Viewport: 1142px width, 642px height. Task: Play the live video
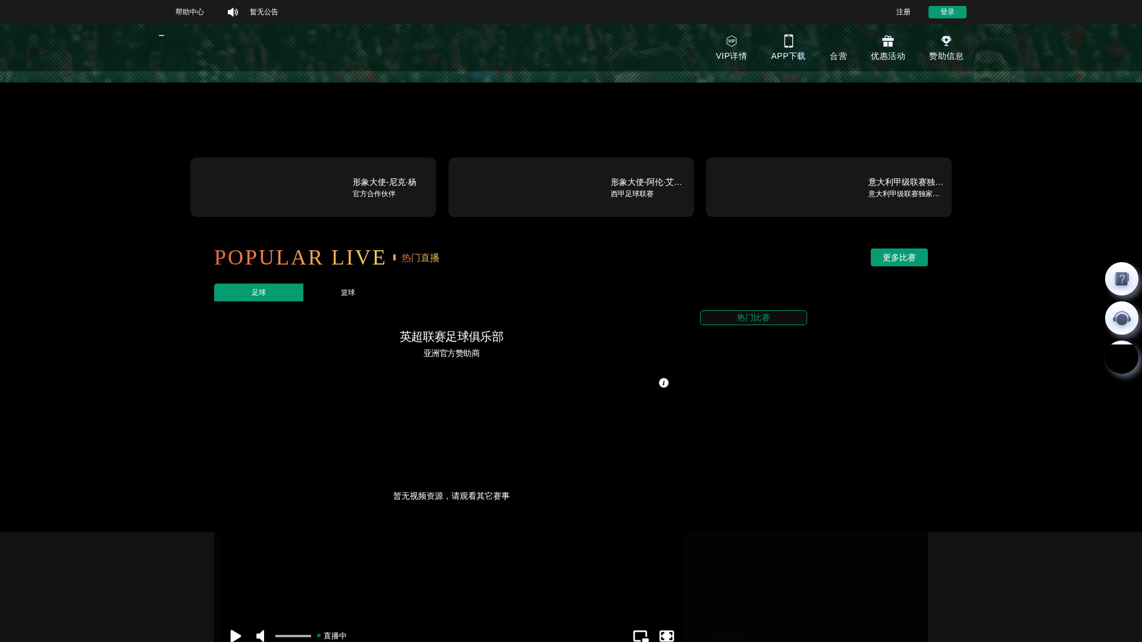[x=236, y=635]
